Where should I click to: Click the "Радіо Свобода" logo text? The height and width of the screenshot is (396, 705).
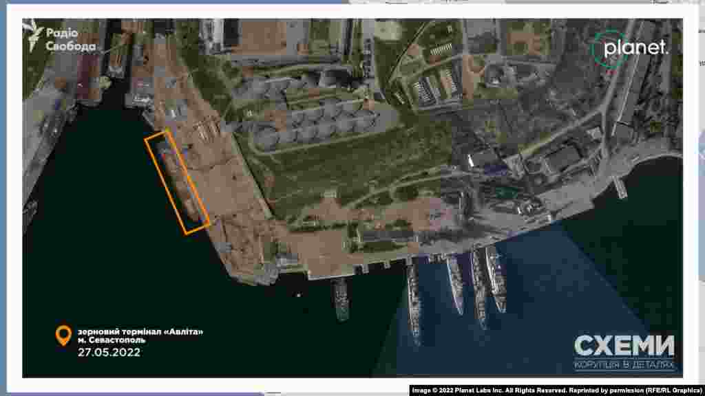click(x=70, y=40)
